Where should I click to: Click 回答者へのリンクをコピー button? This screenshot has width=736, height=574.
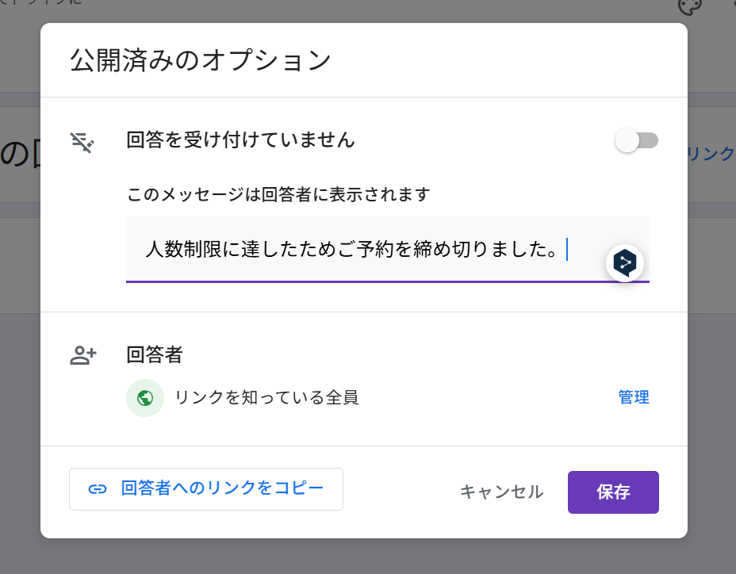click(x=206, y=489)
